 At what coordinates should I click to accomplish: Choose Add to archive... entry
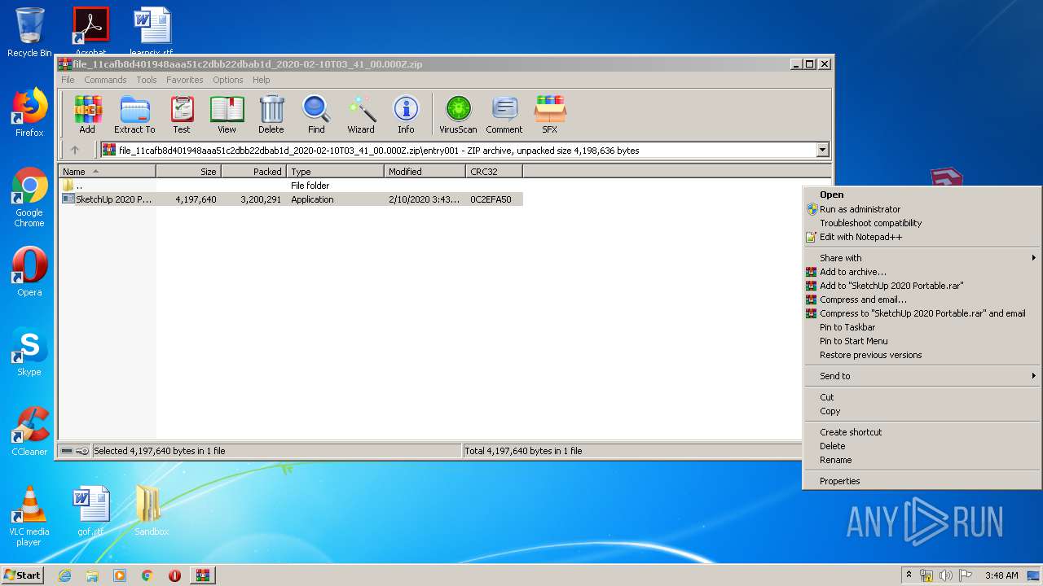coord(922,272)
